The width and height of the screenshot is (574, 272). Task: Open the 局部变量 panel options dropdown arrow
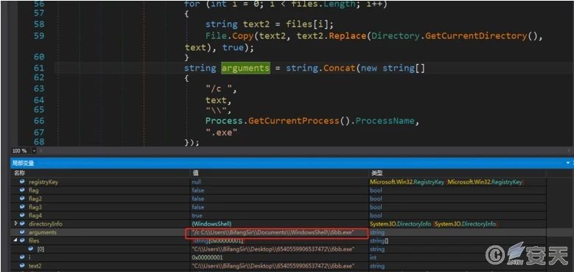pos(568,163)
